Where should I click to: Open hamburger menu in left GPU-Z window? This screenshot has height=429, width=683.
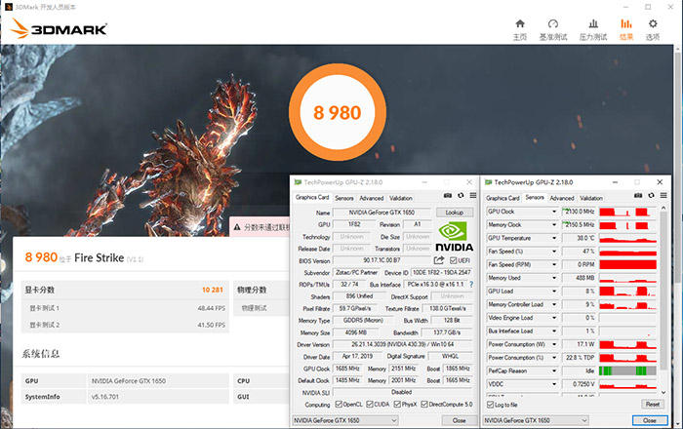473,196
